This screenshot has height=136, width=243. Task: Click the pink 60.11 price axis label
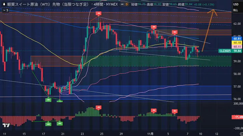237,47
